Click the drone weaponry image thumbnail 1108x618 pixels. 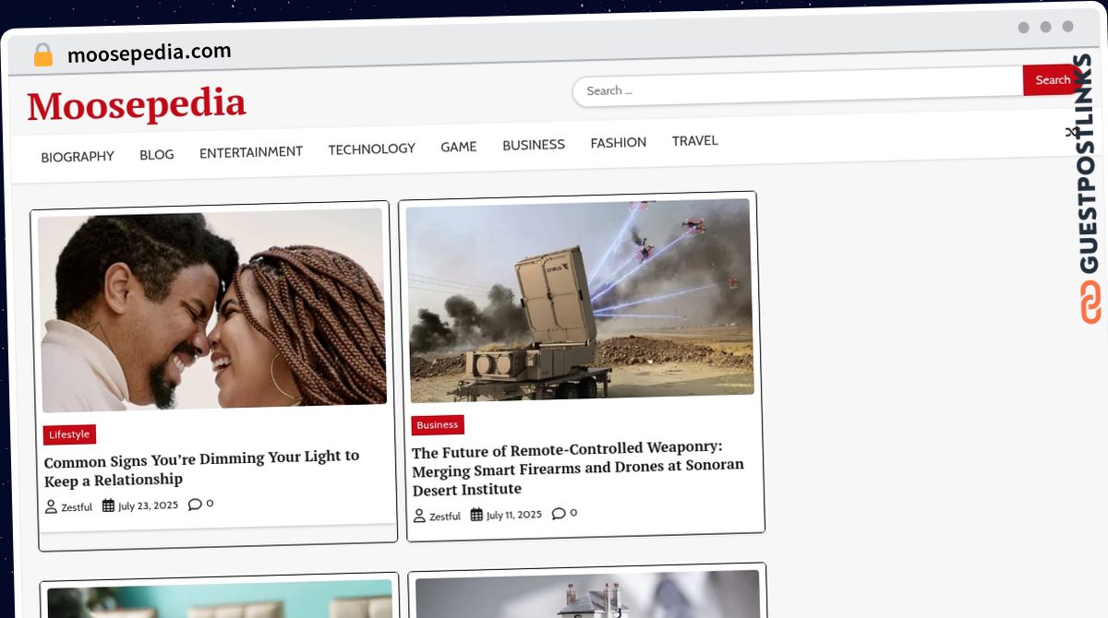579,300
